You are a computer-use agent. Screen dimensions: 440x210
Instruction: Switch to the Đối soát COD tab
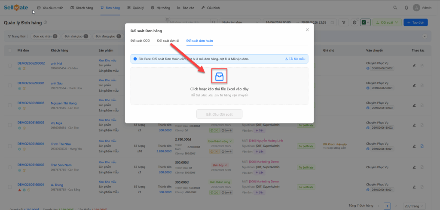[x=140, y=41]
